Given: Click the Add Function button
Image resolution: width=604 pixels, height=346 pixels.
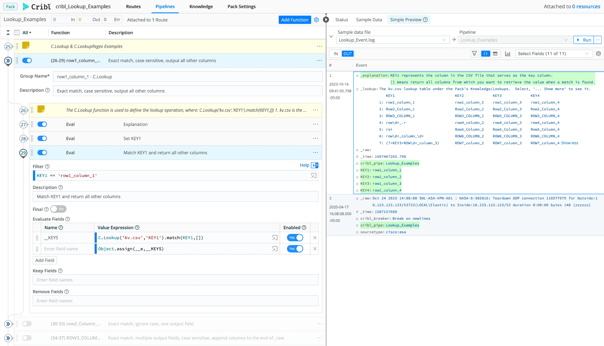Looking at the screenshot, I should click(294, 20).
